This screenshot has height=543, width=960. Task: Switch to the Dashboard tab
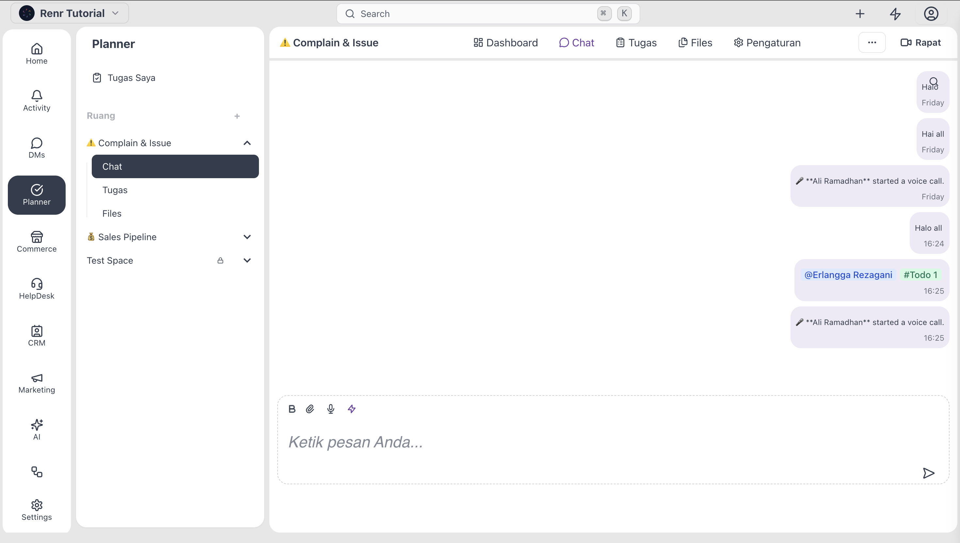(505, 42)
